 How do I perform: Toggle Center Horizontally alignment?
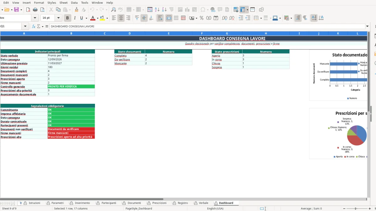121,18
